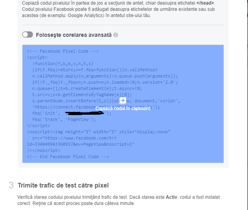Click the step number 3

(11, 185)
